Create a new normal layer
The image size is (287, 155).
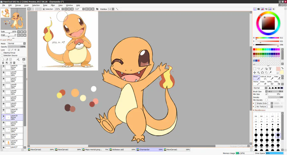pos(3,59)
